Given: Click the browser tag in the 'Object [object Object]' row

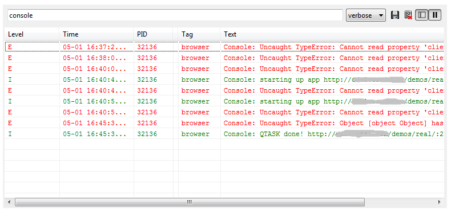Looking at the screenshot, I should click(x=195, y=123).
